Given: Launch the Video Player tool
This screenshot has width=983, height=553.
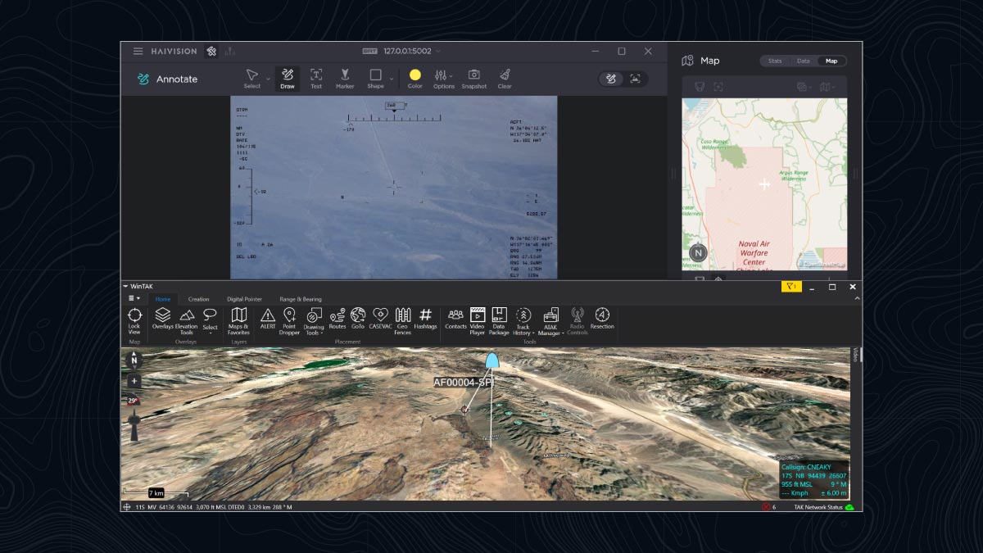Looking at the screenshot, I should [477, 321].
